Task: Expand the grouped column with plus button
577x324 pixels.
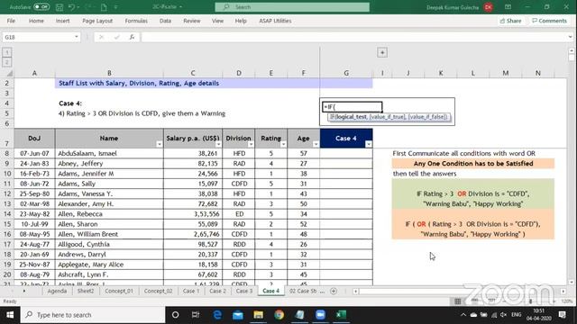Action: tap(382, 52)
